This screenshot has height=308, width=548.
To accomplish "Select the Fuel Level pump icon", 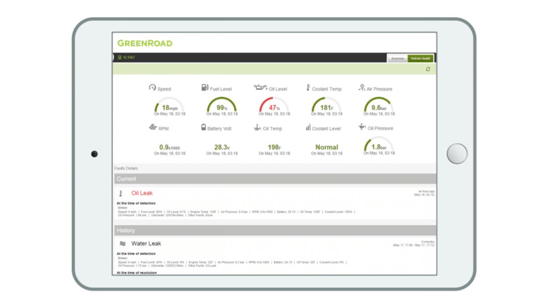I will pyautogui.click(x=204, y=86).
